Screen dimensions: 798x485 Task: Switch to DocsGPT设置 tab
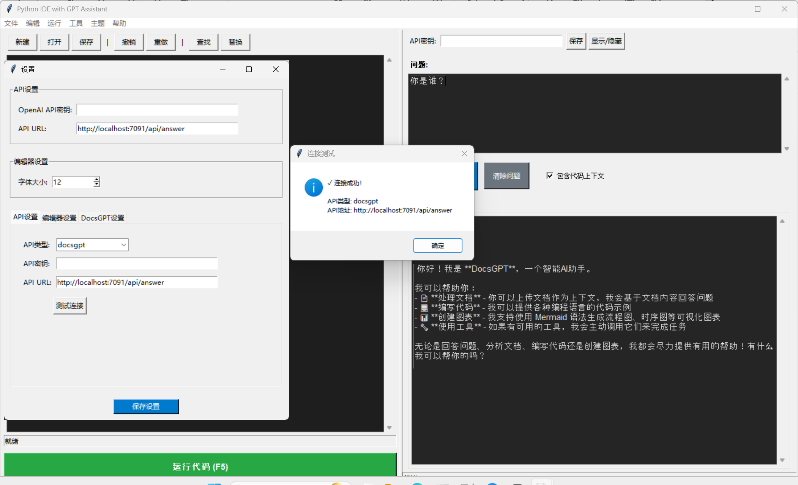103,218
